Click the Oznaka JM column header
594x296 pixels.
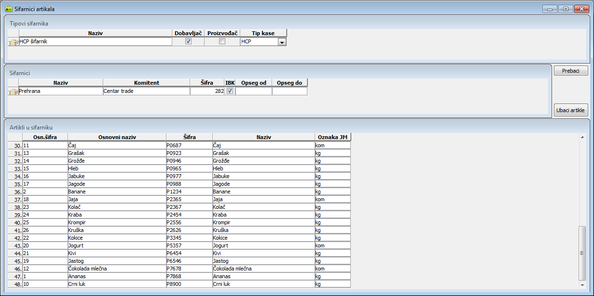point(332,137)
